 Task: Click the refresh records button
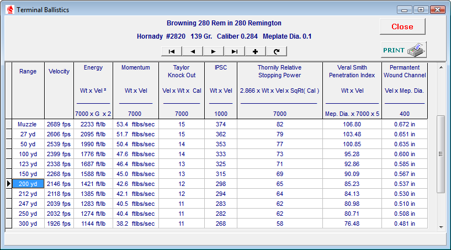click(276, 51)
